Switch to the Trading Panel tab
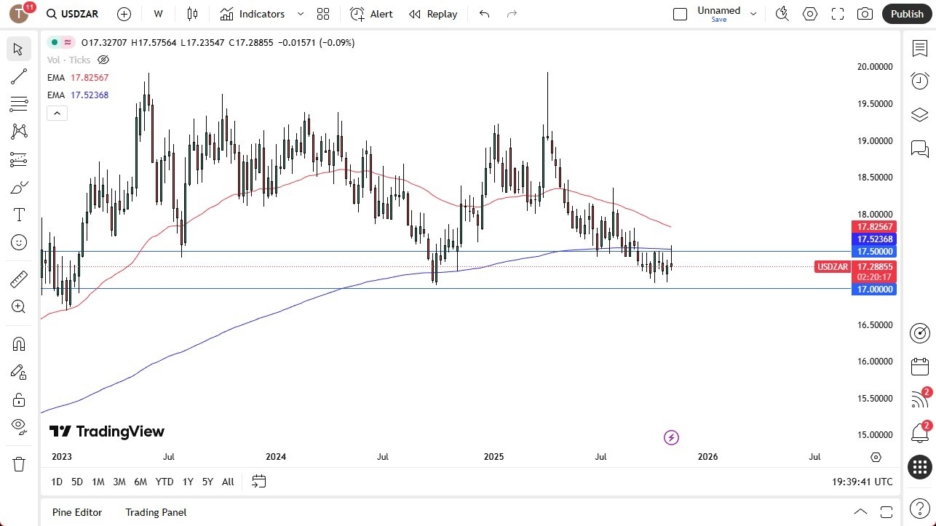This screenshot has width=936, height=526. [155, 512]
